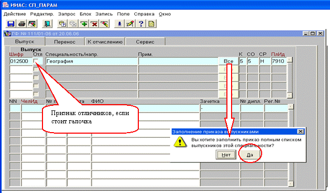Close the Заполнение приказа dialog

[300, 132]
